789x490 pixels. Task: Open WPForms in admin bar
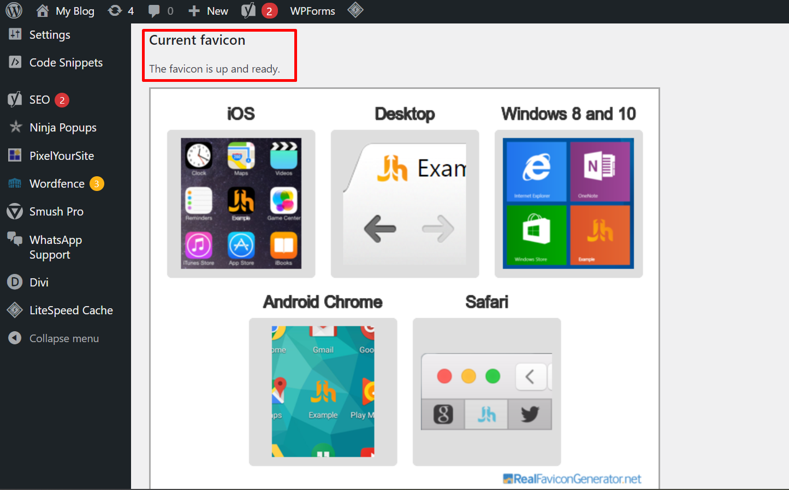(x=312, y=11)
